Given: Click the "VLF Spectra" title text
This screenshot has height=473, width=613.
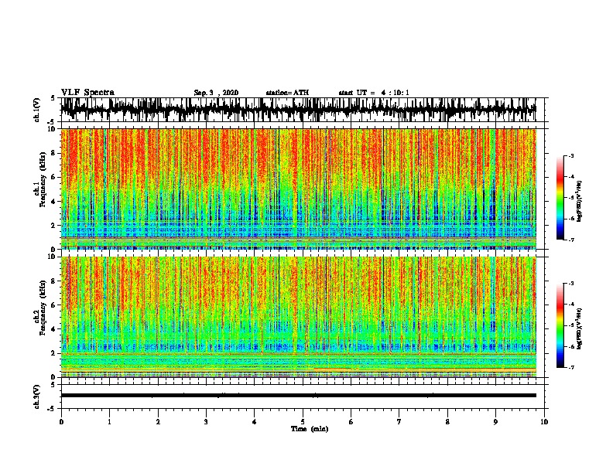Looking at the screenshot, I should [87, 93].
